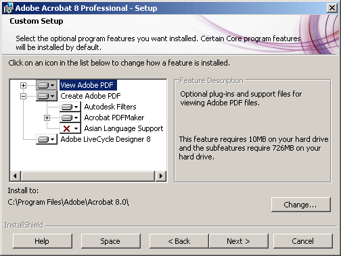The height and width of the screenshot is (256, 341).
Task: Select Adobe LiveCycle Designer 8 feature
Action: tap(106, 139)
